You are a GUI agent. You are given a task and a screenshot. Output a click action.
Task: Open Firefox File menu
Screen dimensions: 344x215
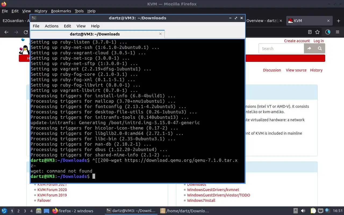coord(5,11)
